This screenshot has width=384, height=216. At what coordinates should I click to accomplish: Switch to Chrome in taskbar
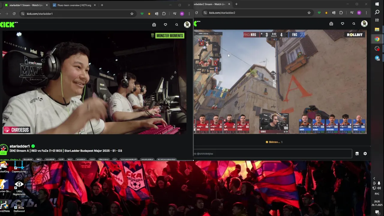click(377, 39)
